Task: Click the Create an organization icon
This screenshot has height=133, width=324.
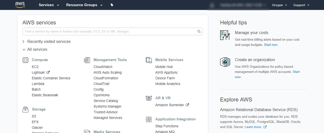Action: tap(225, 62)
